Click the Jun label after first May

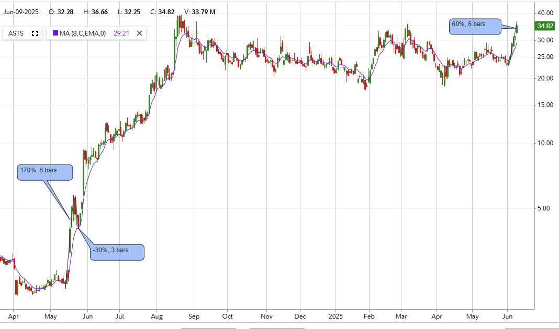point(88,316)
